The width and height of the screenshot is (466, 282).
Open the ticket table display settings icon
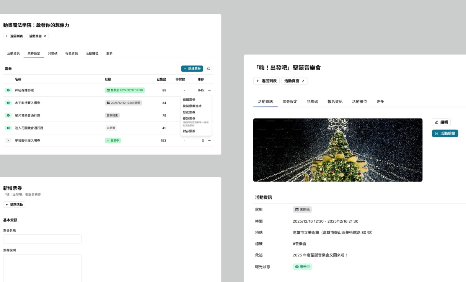pos(208,69)
